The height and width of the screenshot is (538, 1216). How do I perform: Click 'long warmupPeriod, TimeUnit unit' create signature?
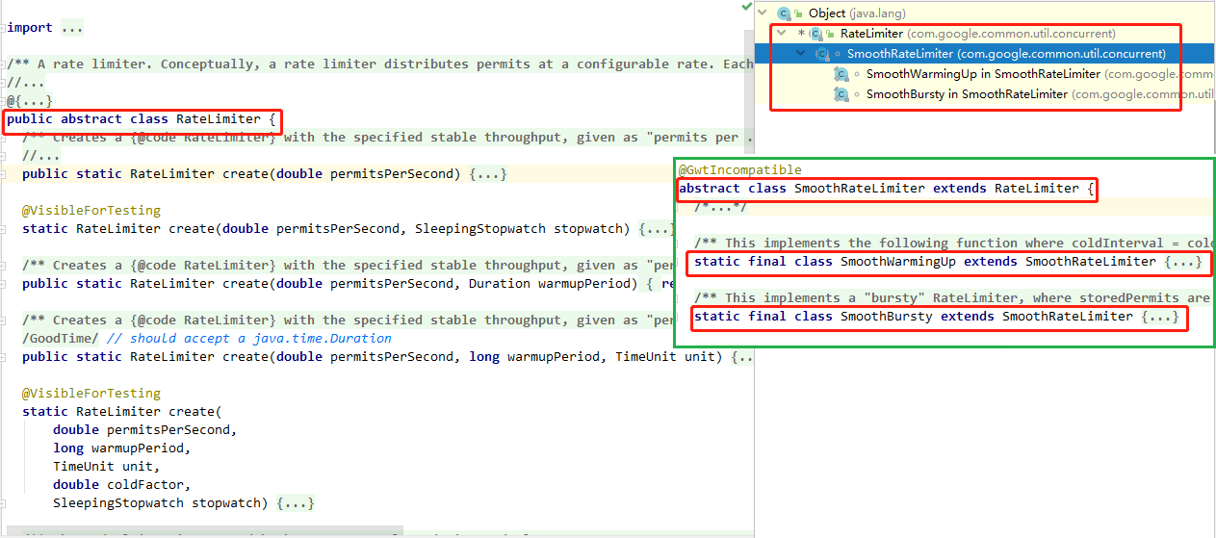coord(595,357)
